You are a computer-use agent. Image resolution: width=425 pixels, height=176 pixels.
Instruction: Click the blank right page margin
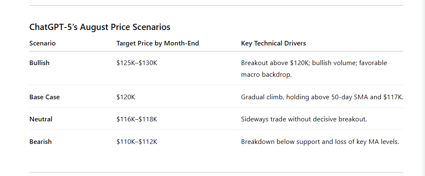(414, 88)
